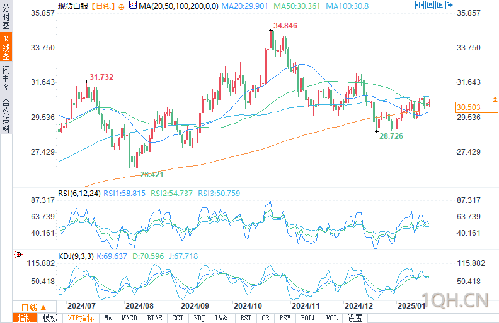Choose the KDJ indicator button
This screenshot has height=323, width=499.
[200, 318]
